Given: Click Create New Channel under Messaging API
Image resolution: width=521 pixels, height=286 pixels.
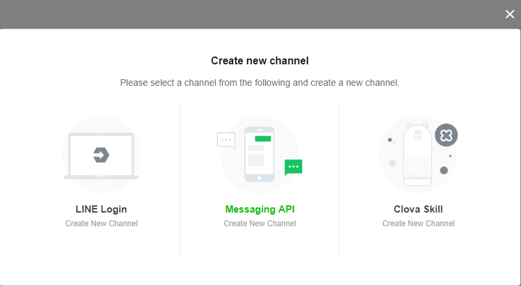Looking at the screenshot, I should tap(260, 224).
